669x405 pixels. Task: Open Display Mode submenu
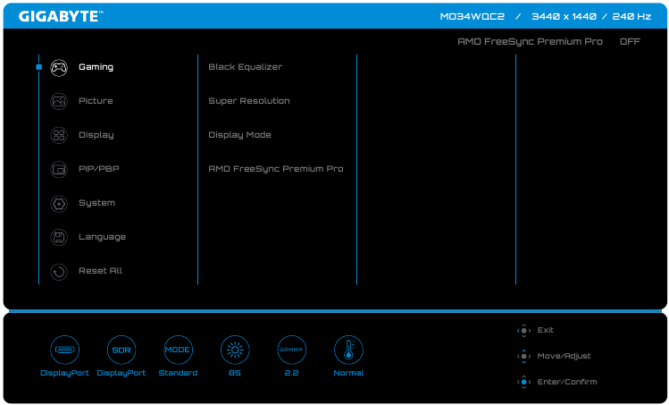coord(239,135)
